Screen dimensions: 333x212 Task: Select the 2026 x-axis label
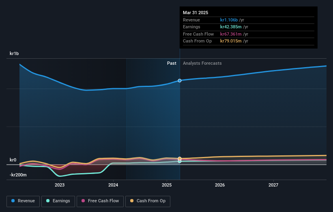(x=220, y=185)
